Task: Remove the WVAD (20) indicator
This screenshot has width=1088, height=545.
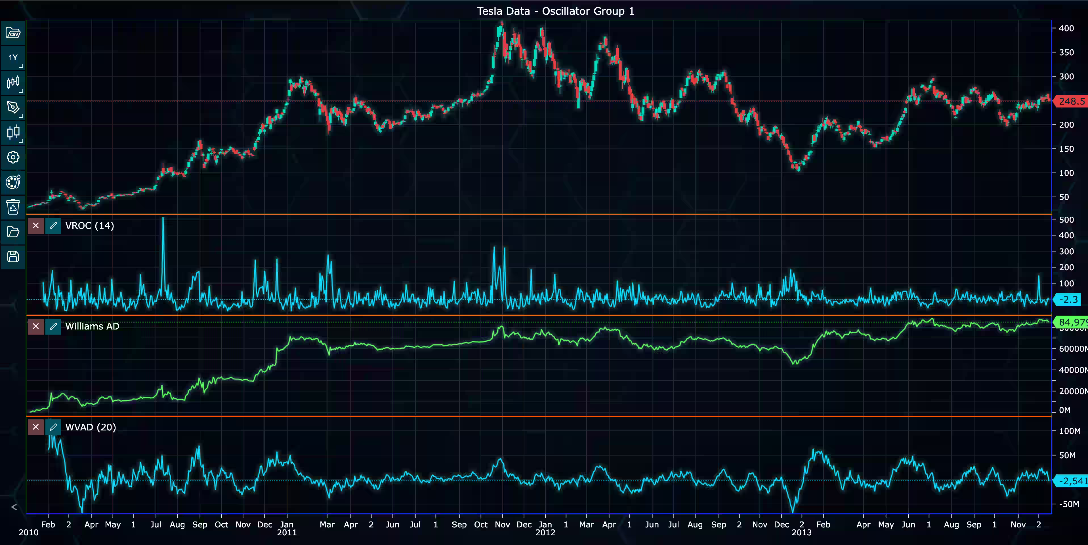Action: click(36, 427)
